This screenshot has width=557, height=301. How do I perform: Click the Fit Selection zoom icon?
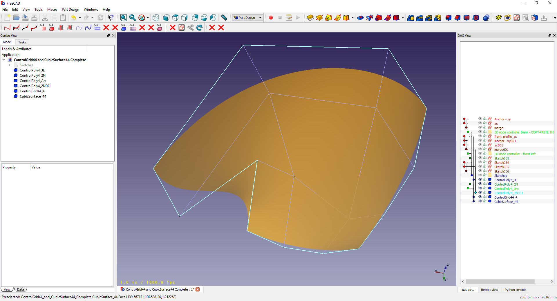[132, 18]
